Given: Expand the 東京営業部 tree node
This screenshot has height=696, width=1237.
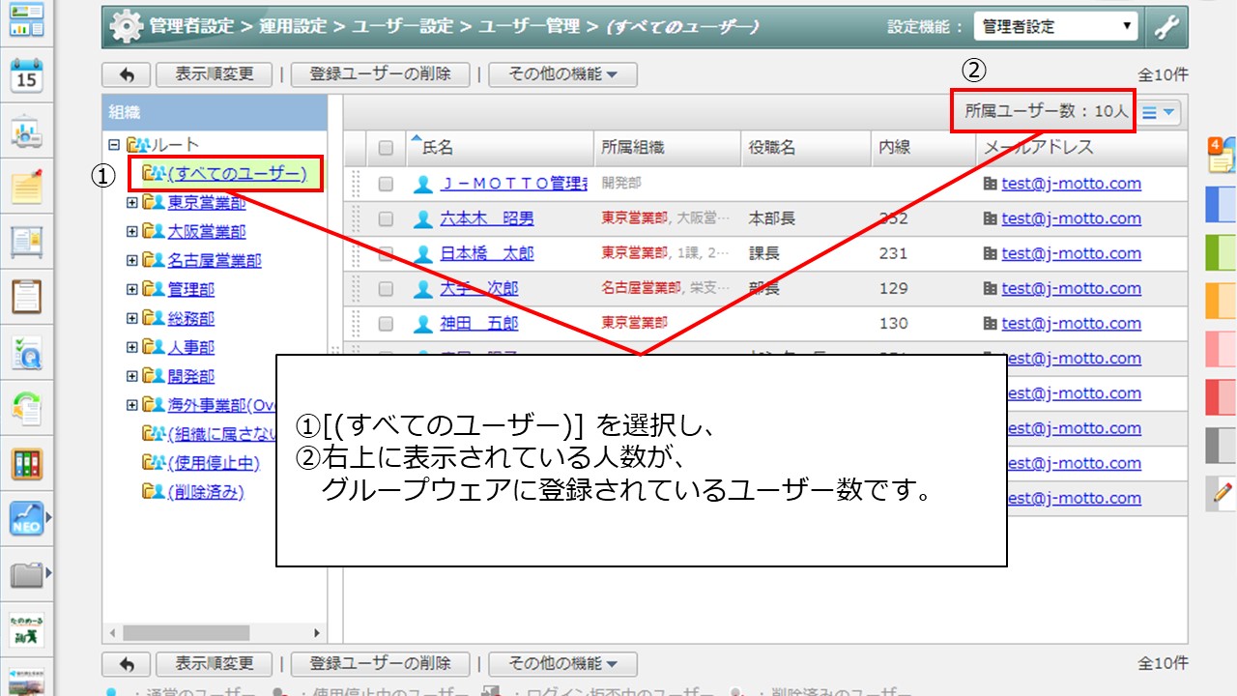Looking at the screenshot, I should 132,203.
